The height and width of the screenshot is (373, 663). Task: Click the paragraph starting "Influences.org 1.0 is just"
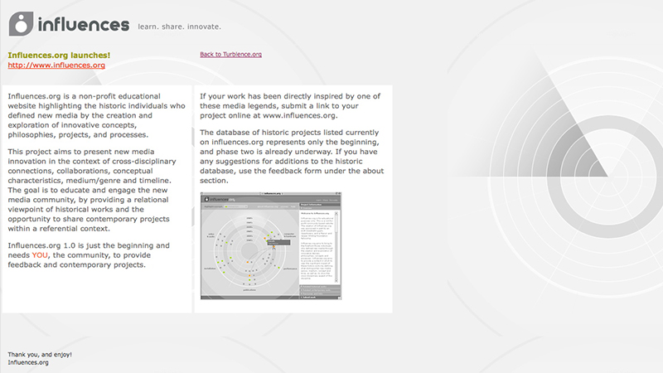tap(89, 255)
